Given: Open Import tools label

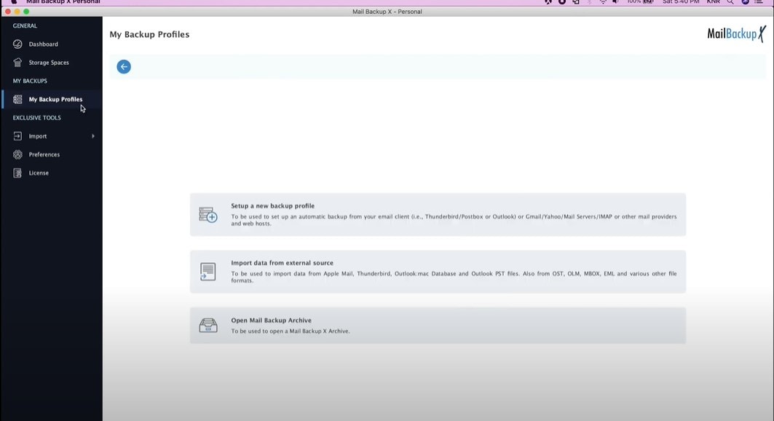Looking at the screenshot, I should pos(38,136).
